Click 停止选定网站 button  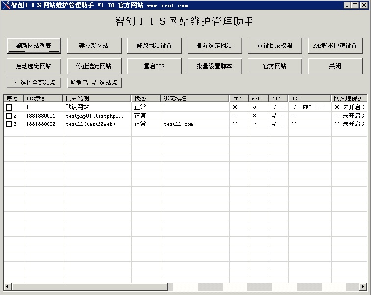click(x=94, y=66)
